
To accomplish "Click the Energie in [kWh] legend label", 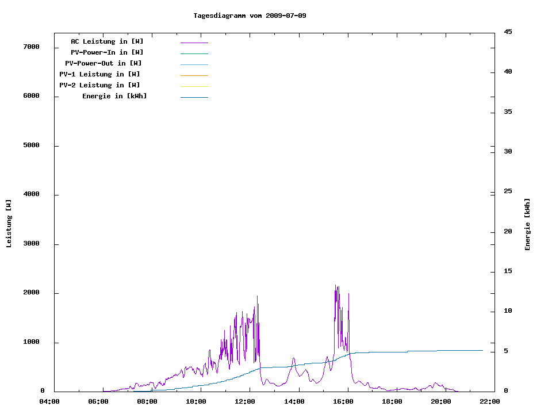I will point(114,96).
